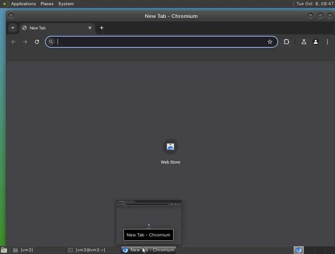Open the Extensions puzzle icon
This screenshot has width=335, height=254.
tap(286, 42)
